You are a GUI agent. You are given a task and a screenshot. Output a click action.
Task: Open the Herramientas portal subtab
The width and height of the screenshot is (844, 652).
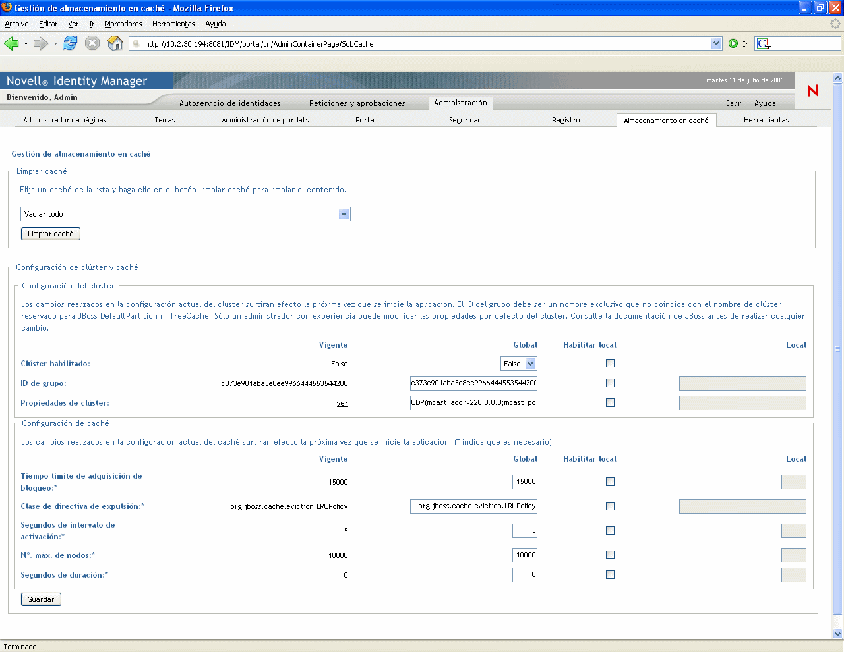point(766,120)
